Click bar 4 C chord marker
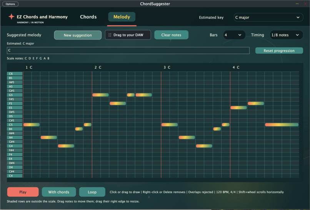 coord(236,67)
